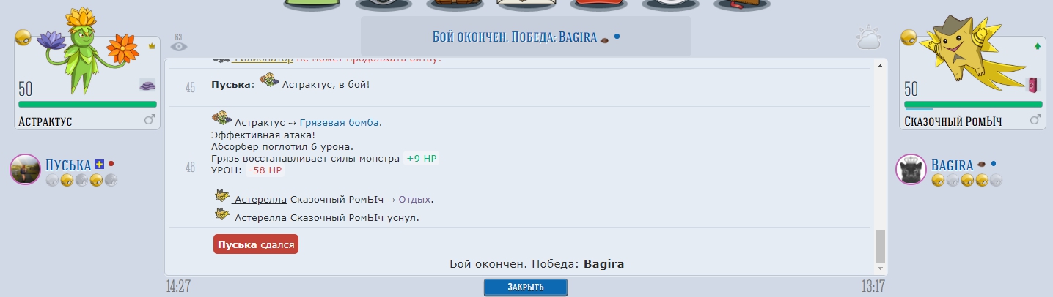Screen dimensions: 1053x297
Task: Click the 'Эффективная атака!' log line
Action: (x=262, y=135)
